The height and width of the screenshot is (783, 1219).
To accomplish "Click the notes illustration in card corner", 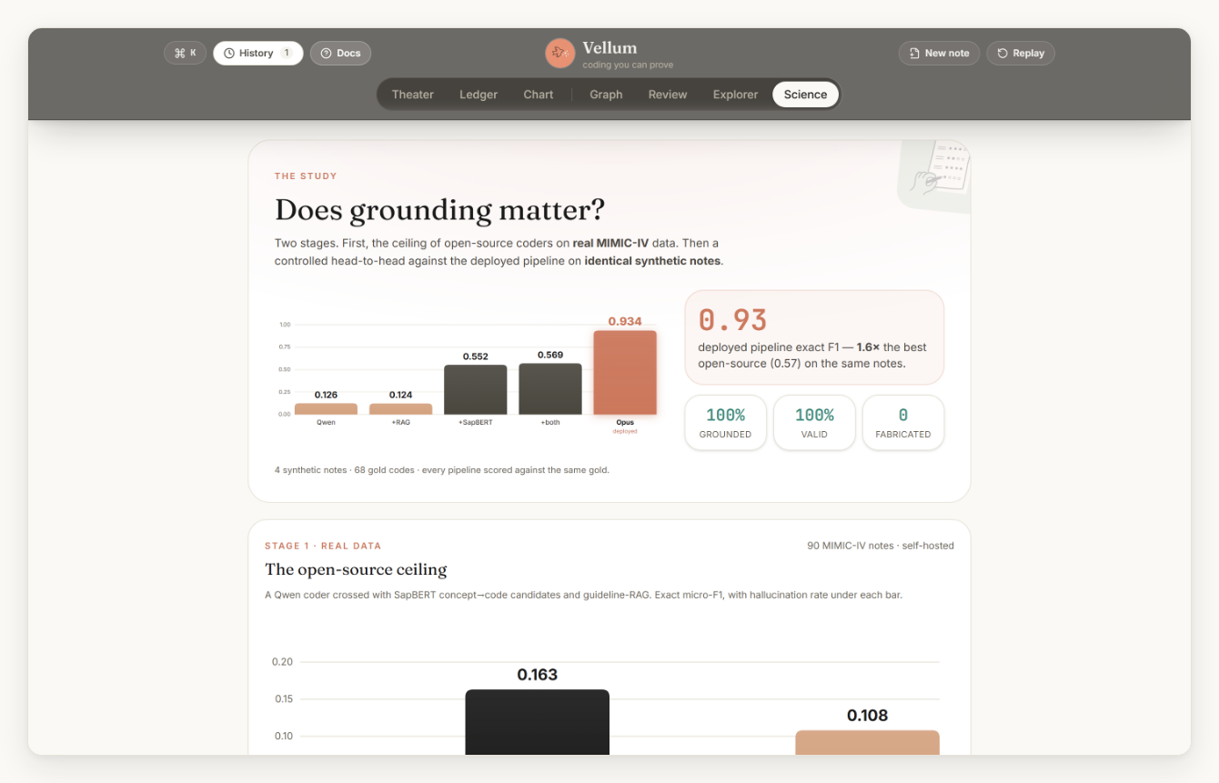I will tap(935, 176).
